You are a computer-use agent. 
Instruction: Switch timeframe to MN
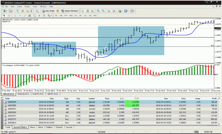click(95, 16)
